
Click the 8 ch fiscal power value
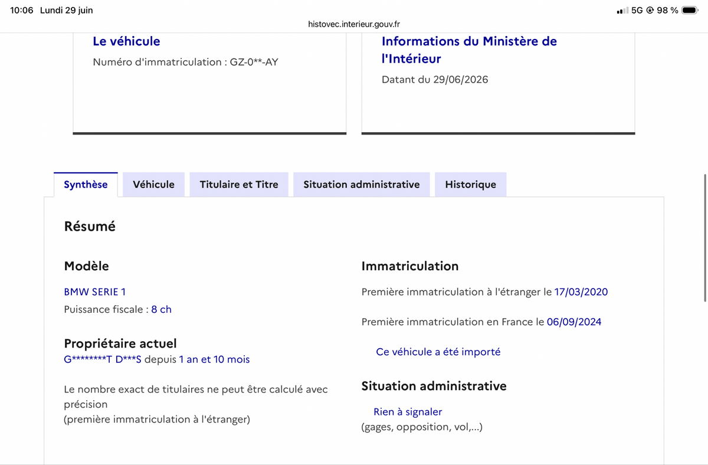162,309
